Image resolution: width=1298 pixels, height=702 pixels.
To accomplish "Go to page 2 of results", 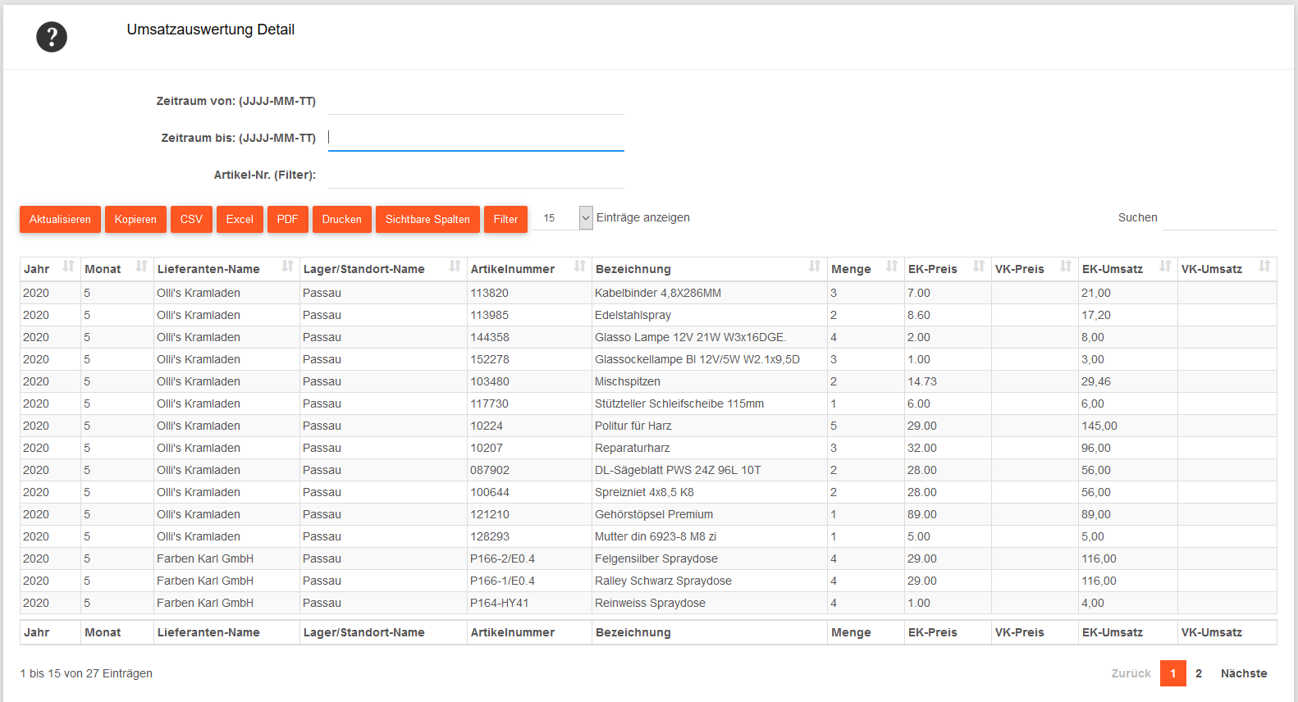I will click(x=1199, y=673).
